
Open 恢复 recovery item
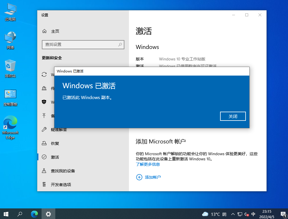(55, 143)
